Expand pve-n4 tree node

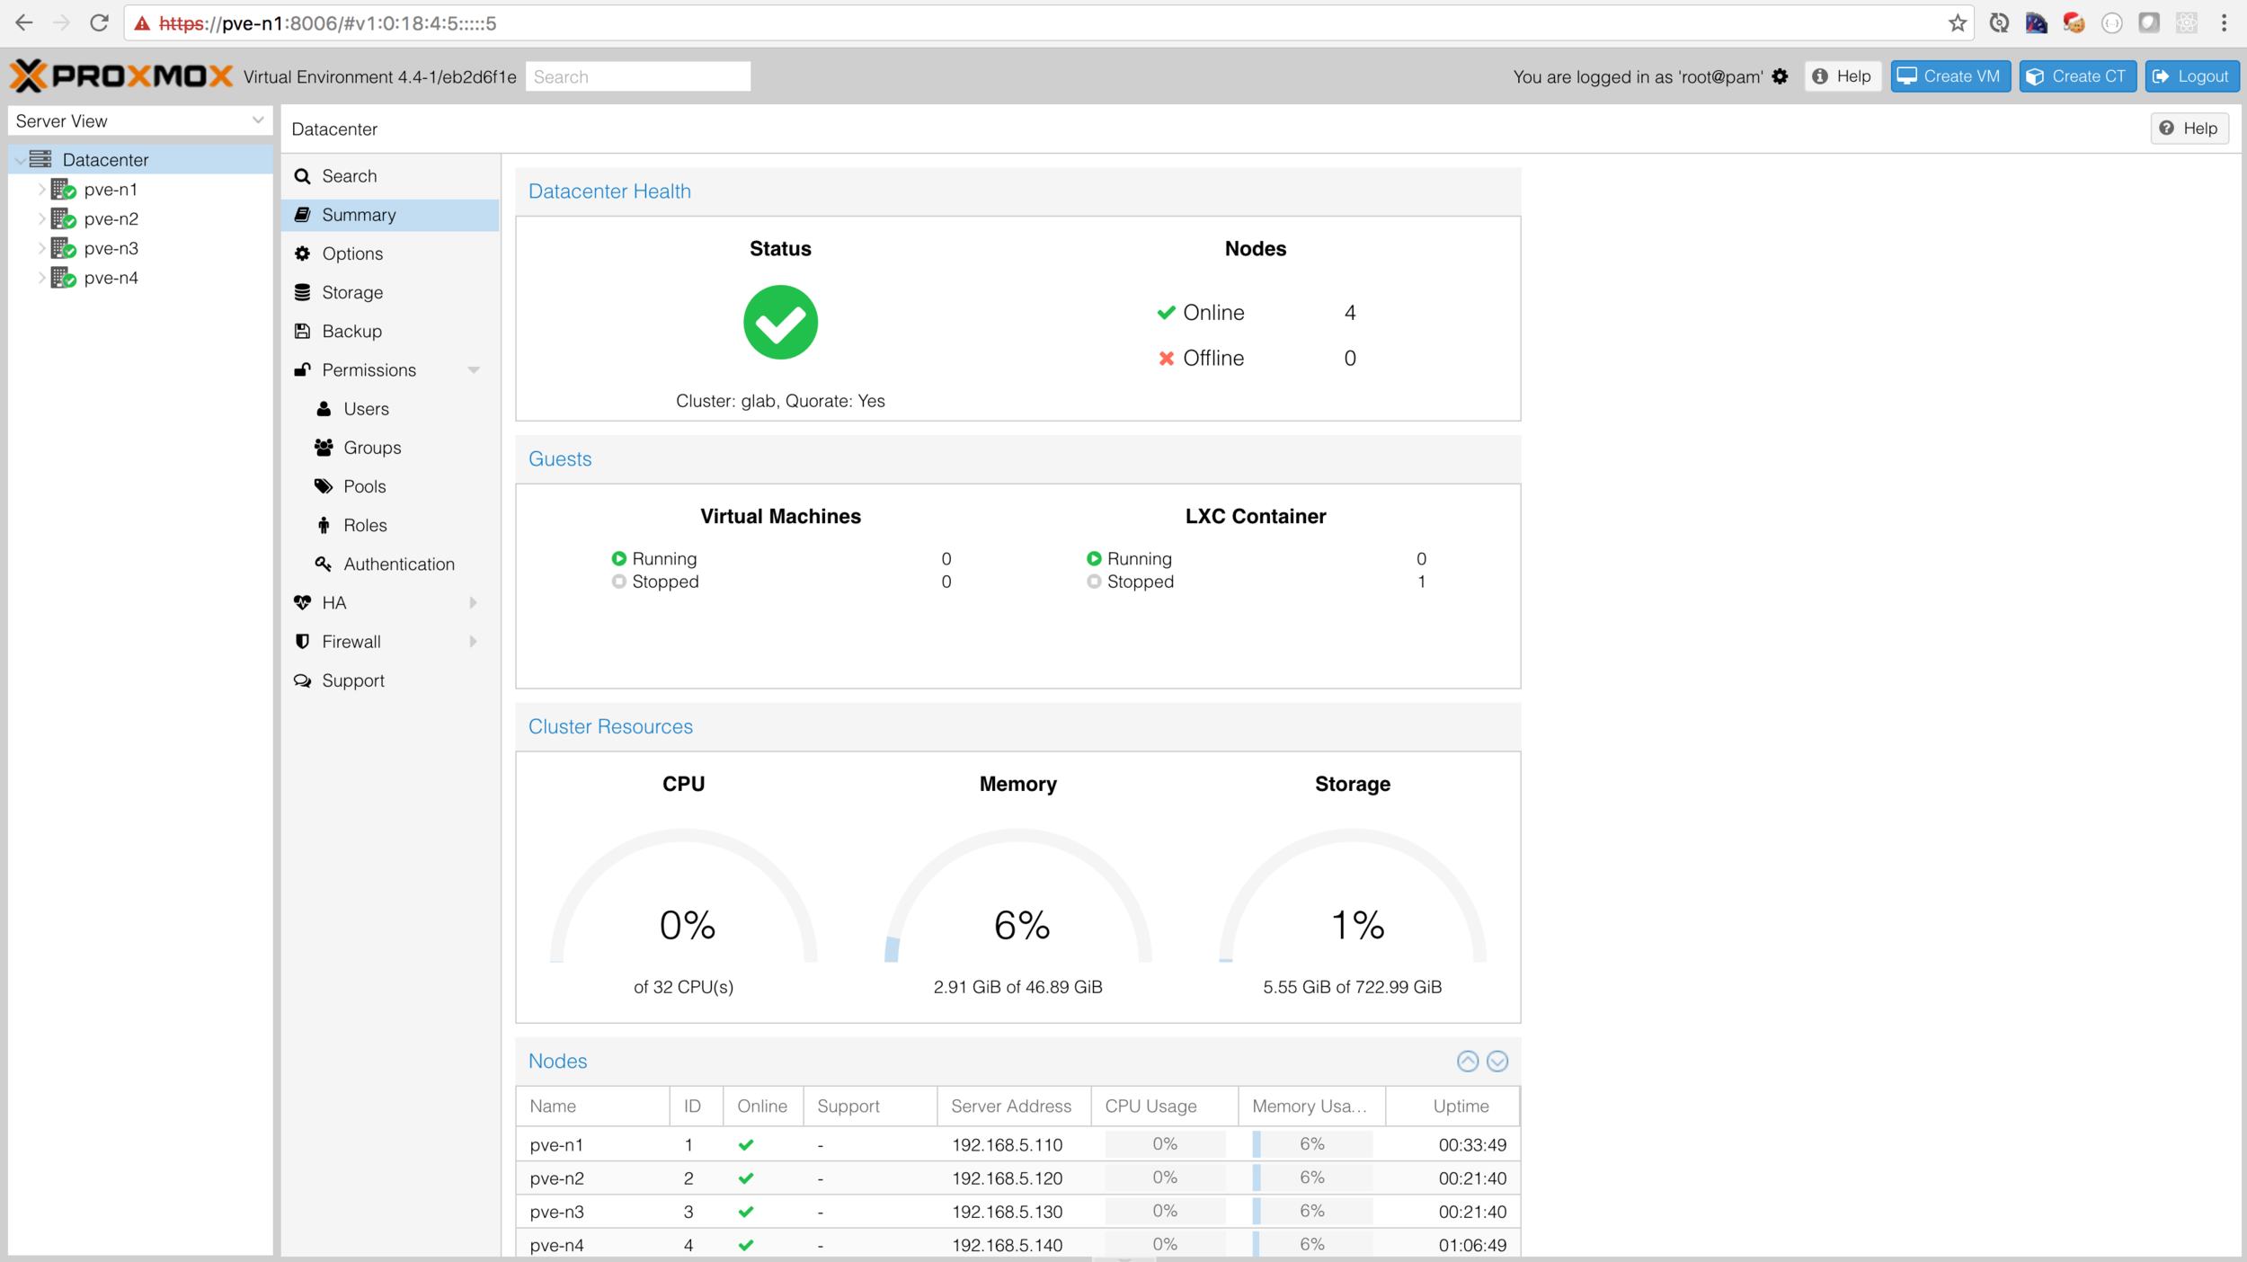click(40, 278)
